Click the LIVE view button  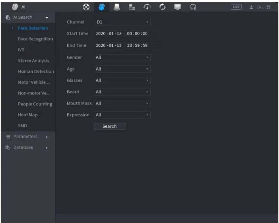click(236, 7)
